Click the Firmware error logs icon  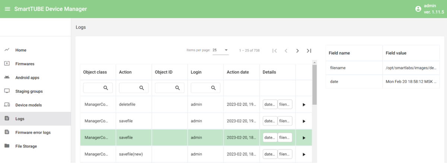coord(7,132)
